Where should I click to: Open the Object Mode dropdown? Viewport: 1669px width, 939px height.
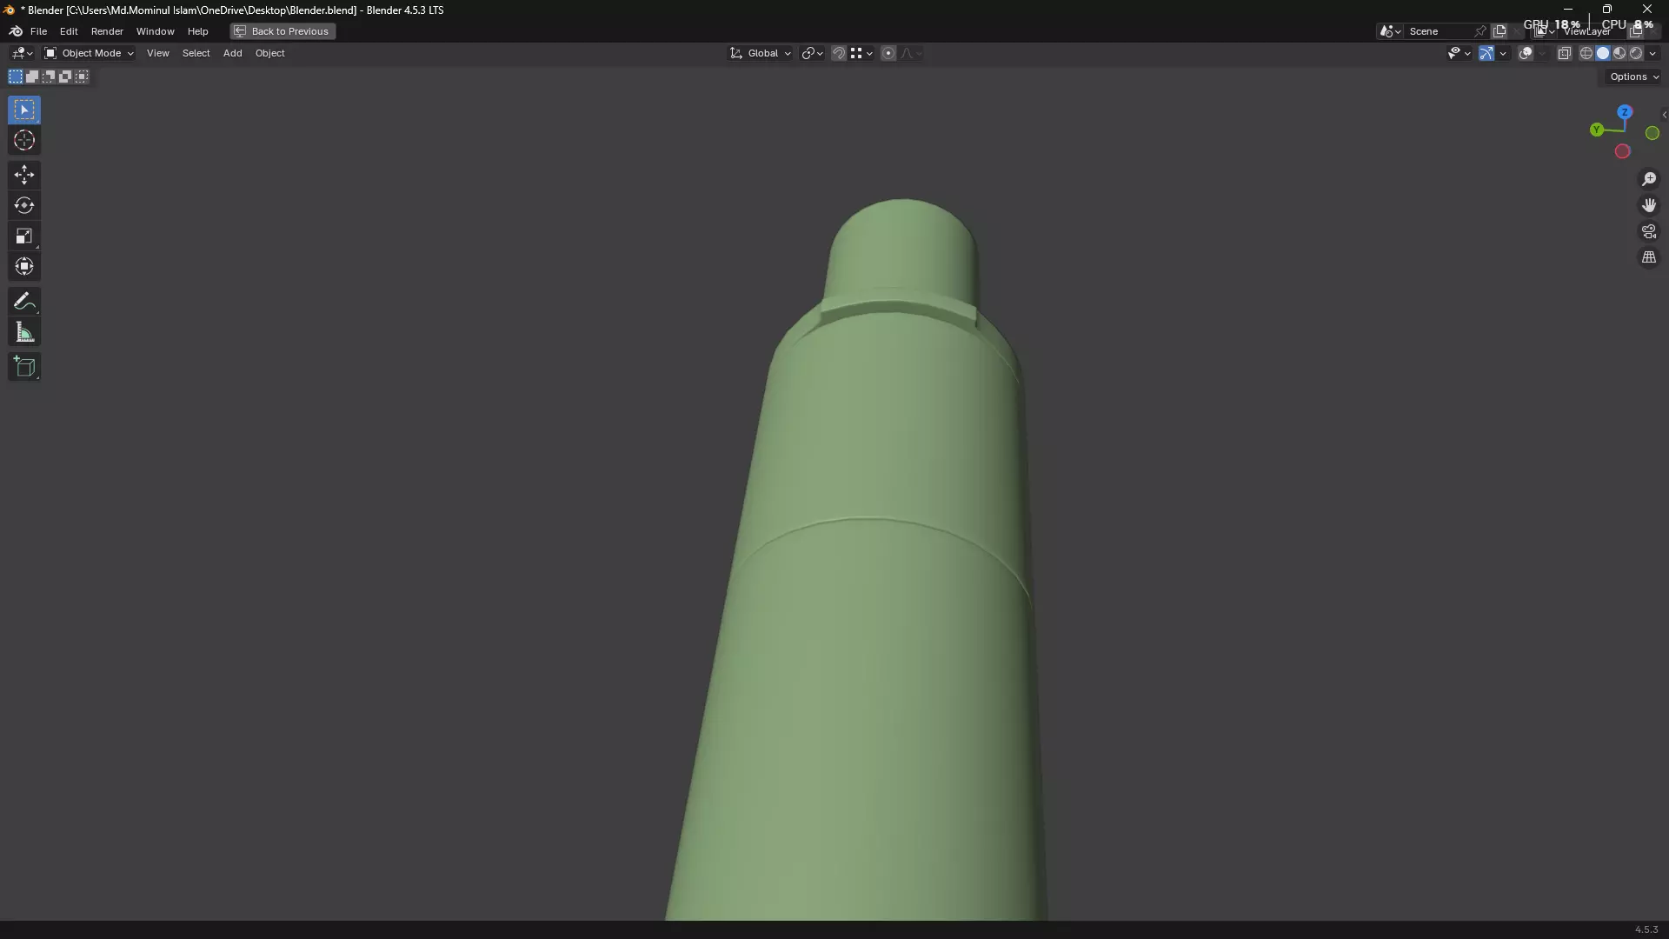click(90, 53)
